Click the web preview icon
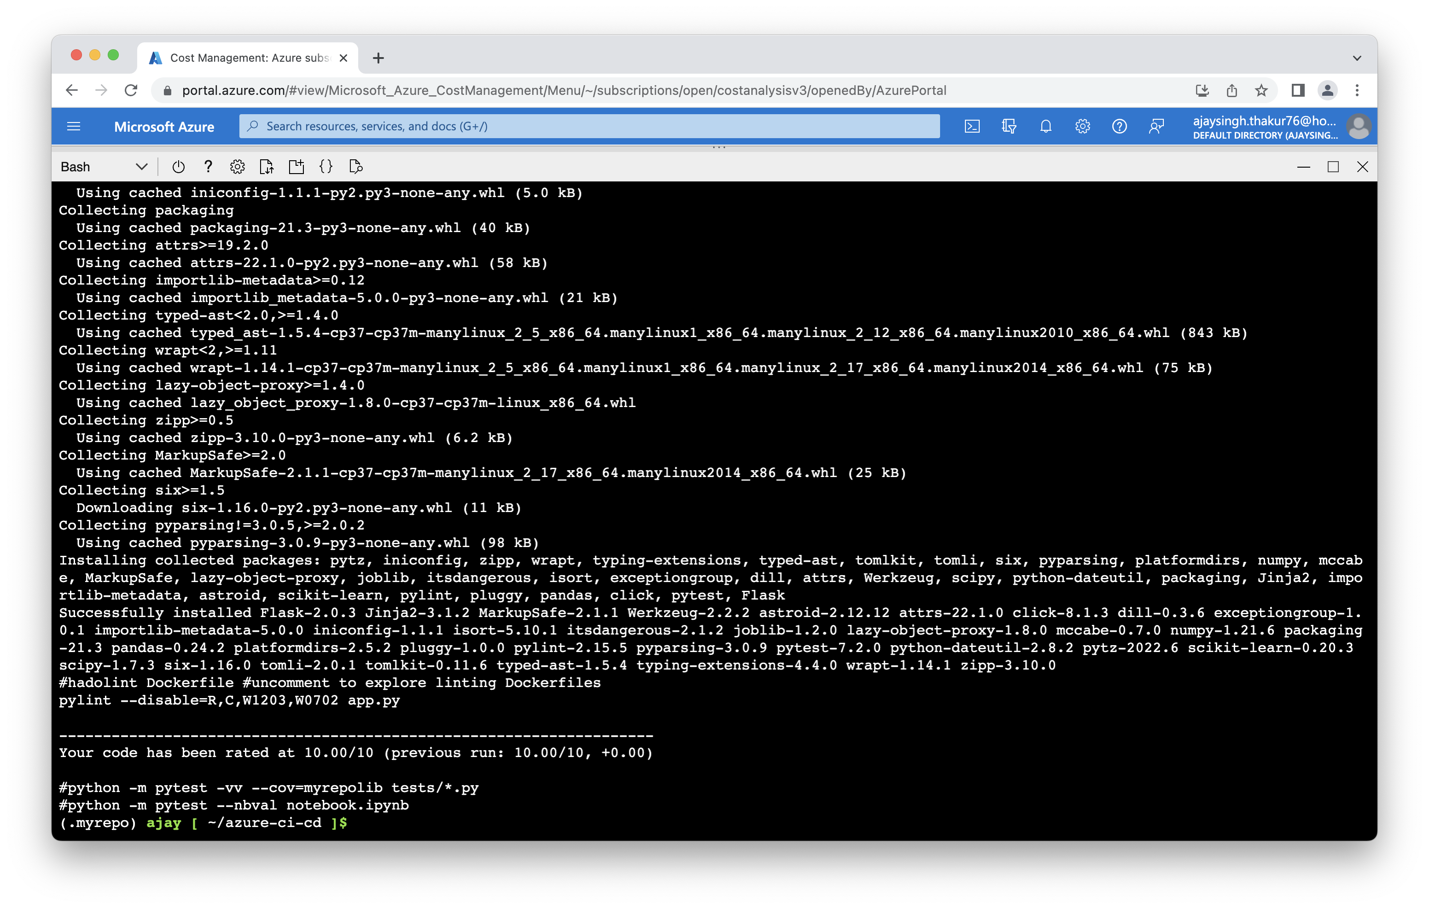 [x=355, y=167]
